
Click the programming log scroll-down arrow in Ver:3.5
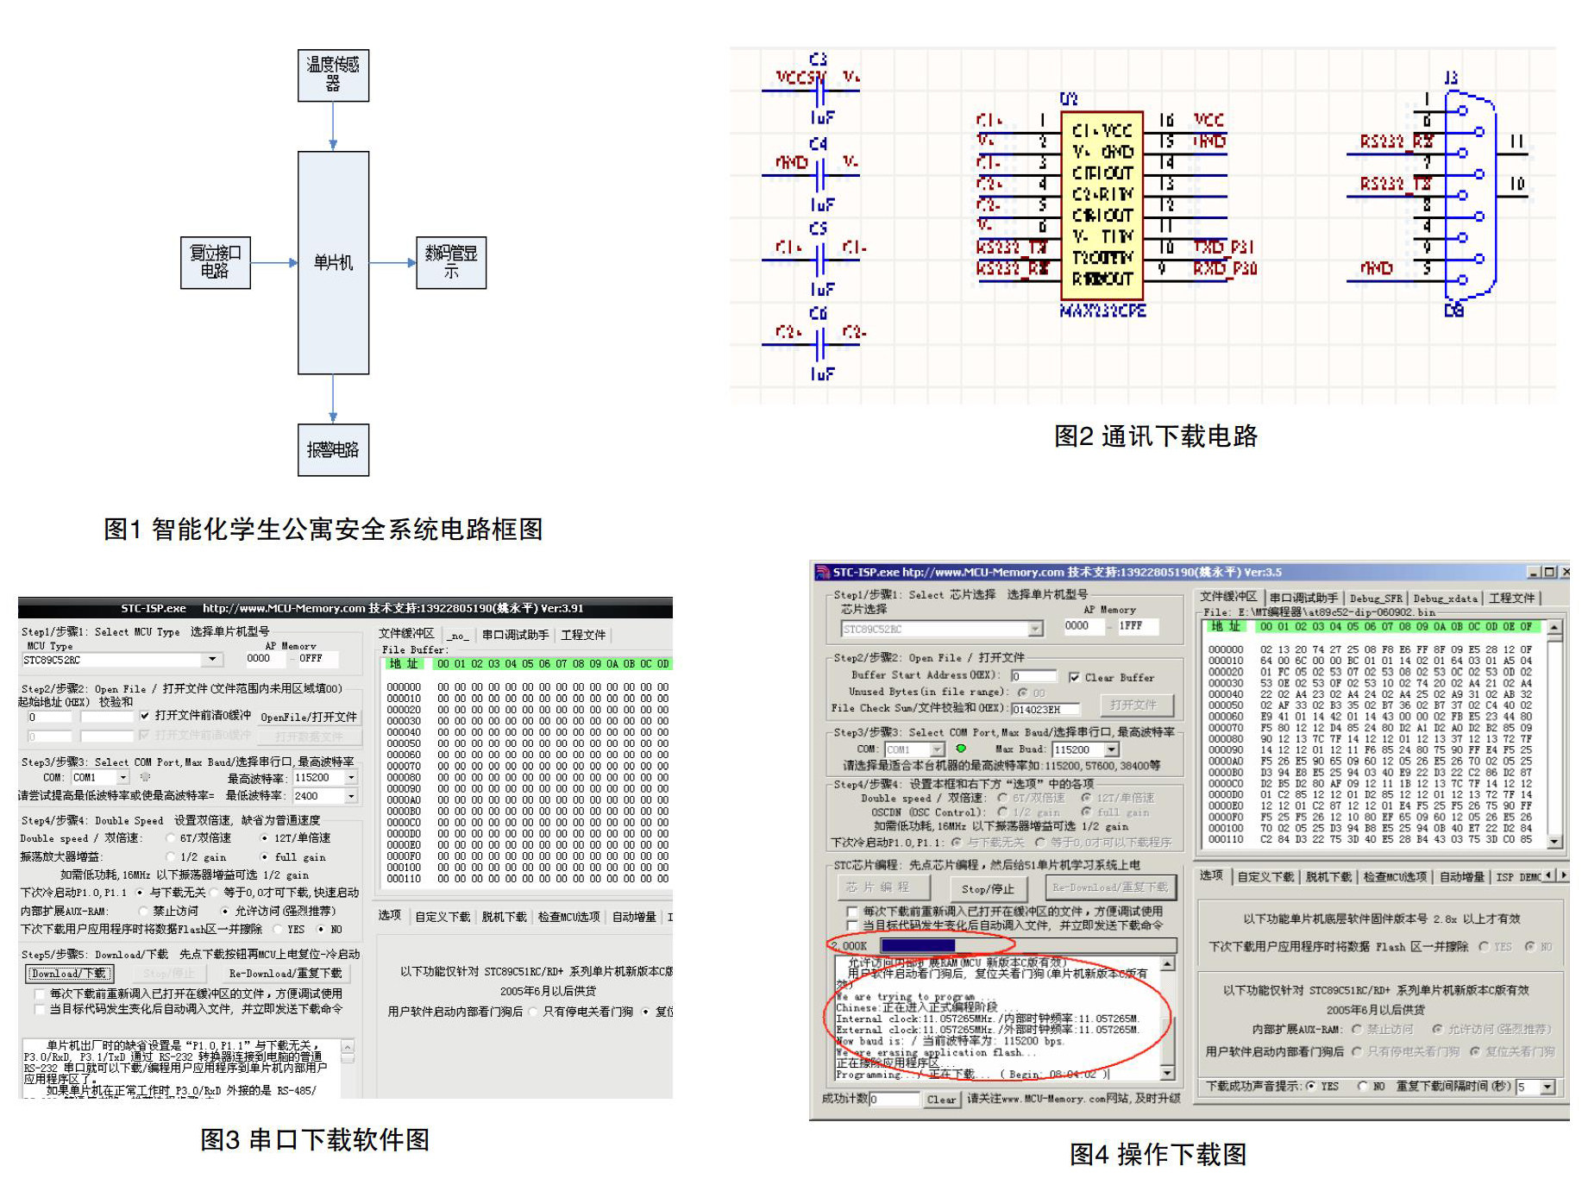[x=1167, y=1073]
